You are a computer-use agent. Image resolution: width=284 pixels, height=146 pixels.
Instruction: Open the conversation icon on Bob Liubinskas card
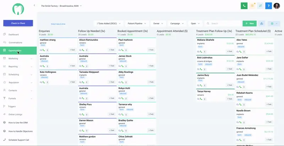[x=198, y=69]
